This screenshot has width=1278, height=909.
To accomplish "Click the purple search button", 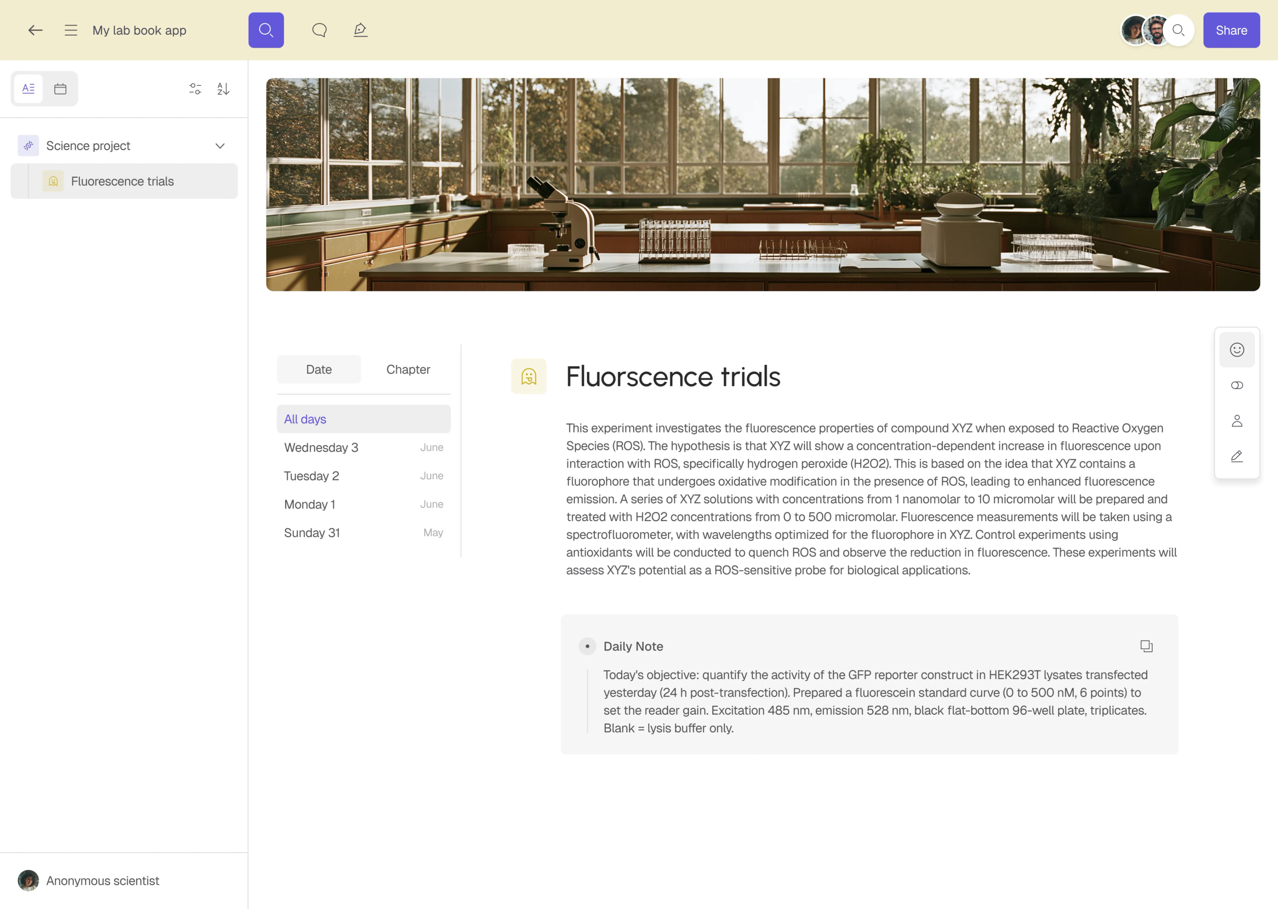I will coord(266,30).
